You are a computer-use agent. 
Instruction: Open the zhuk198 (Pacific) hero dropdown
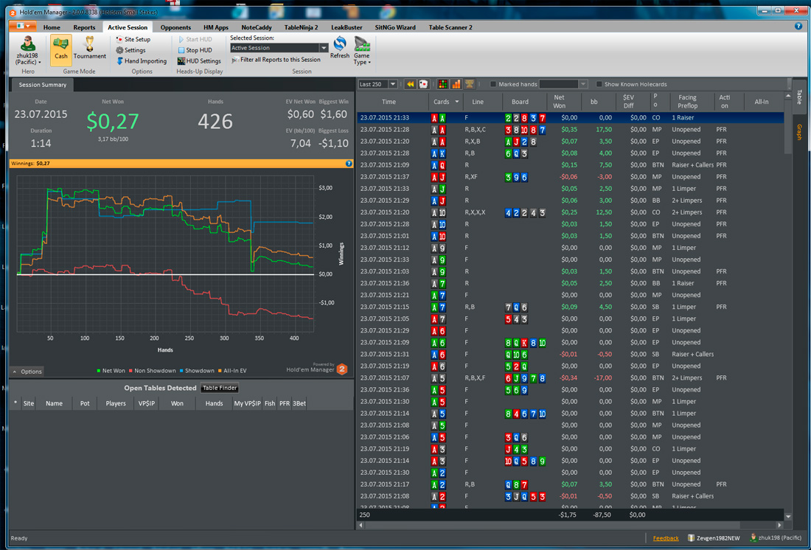[27, 50]
